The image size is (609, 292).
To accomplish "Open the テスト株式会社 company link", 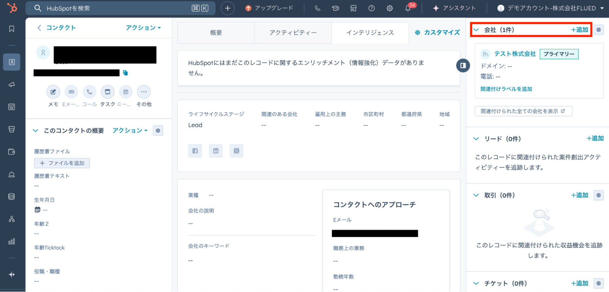I will (515, 54).
